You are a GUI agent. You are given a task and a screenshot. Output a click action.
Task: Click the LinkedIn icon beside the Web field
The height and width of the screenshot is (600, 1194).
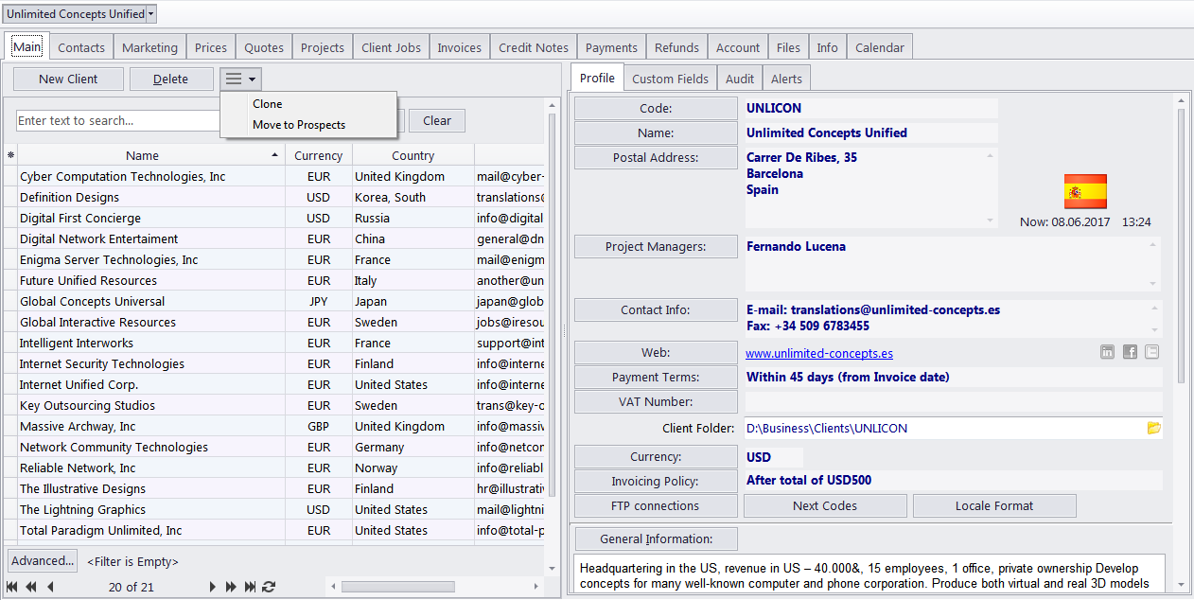pyautogui.click(x=1107, y=352)
